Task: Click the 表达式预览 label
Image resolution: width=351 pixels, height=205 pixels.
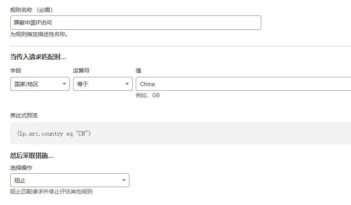Action: click(24, 115)
